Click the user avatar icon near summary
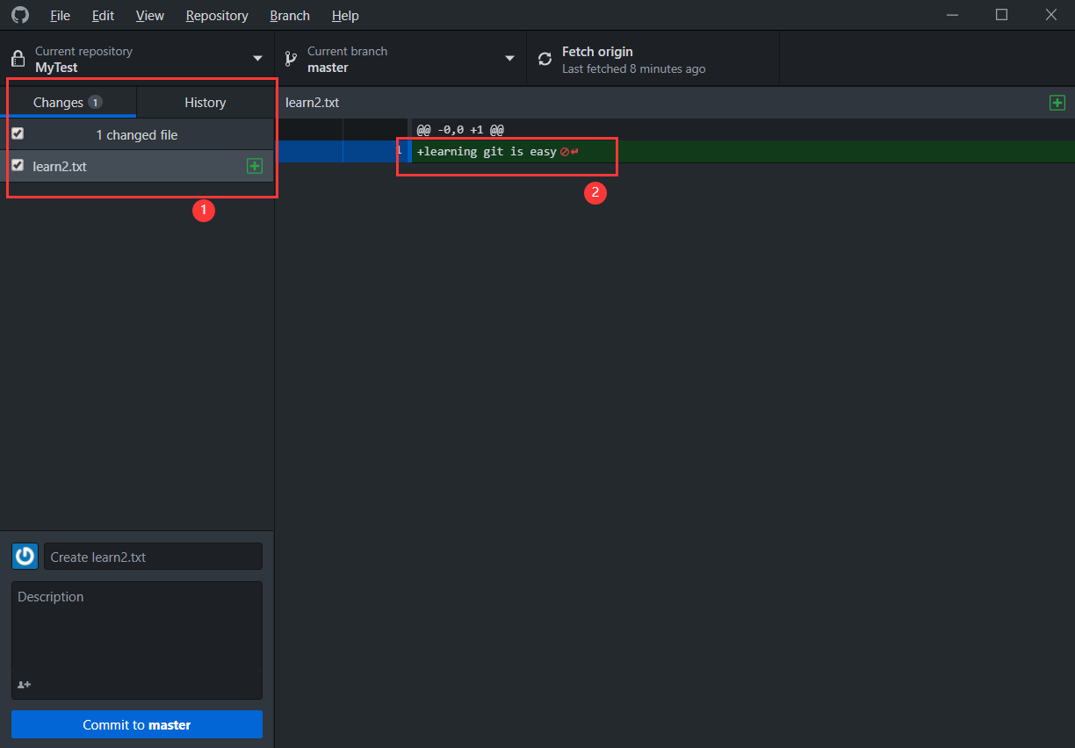The image size is (1075, 748). pos(25,556)
